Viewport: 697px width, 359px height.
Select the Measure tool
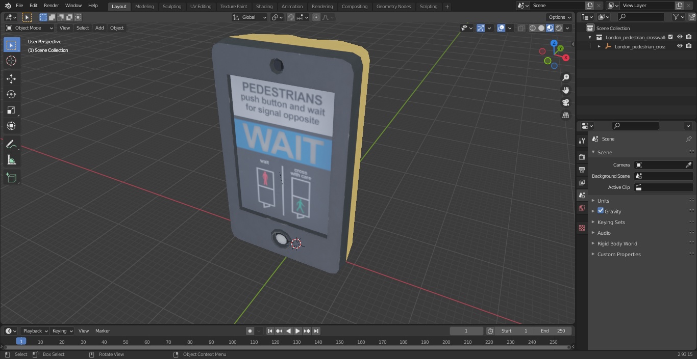coord(11,160)
